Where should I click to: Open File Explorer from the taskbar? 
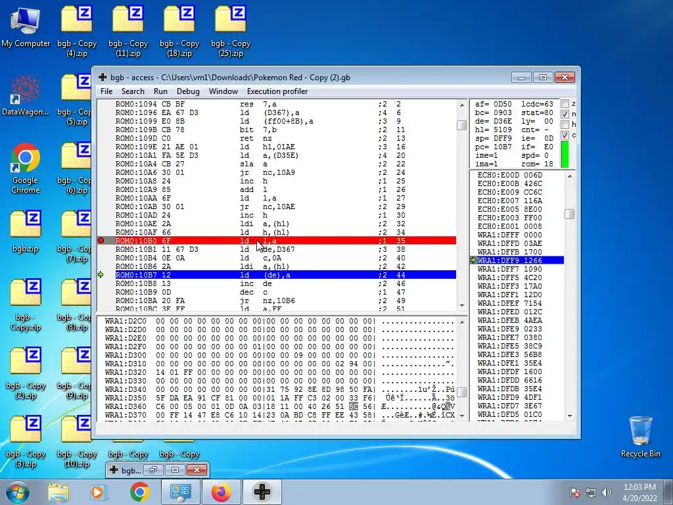[x=58, y=492]
